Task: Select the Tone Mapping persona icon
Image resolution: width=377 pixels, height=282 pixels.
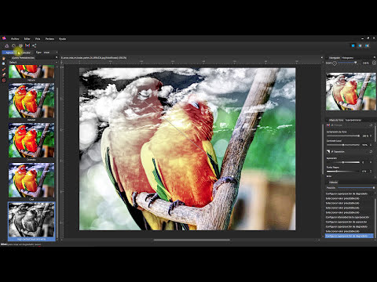Action: [x=27, y=45]
